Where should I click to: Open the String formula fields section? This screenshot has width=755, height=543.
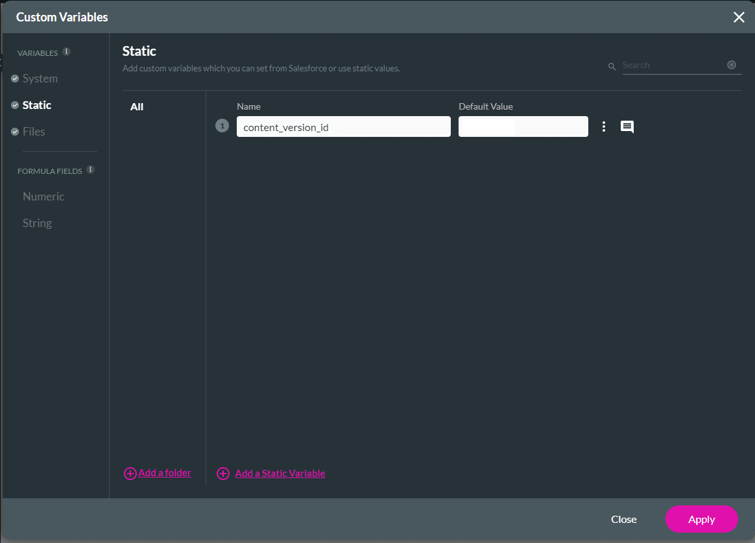[x=37, y=223]
